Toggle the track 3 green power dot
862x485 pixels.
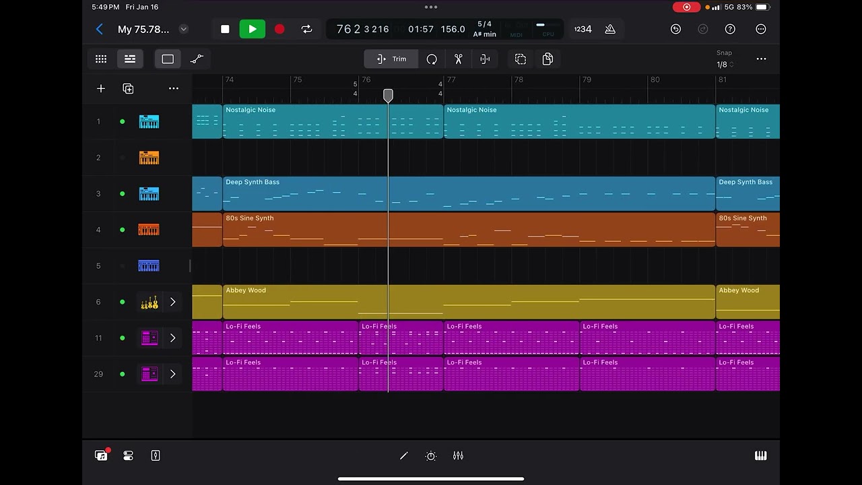coord(123,194)
